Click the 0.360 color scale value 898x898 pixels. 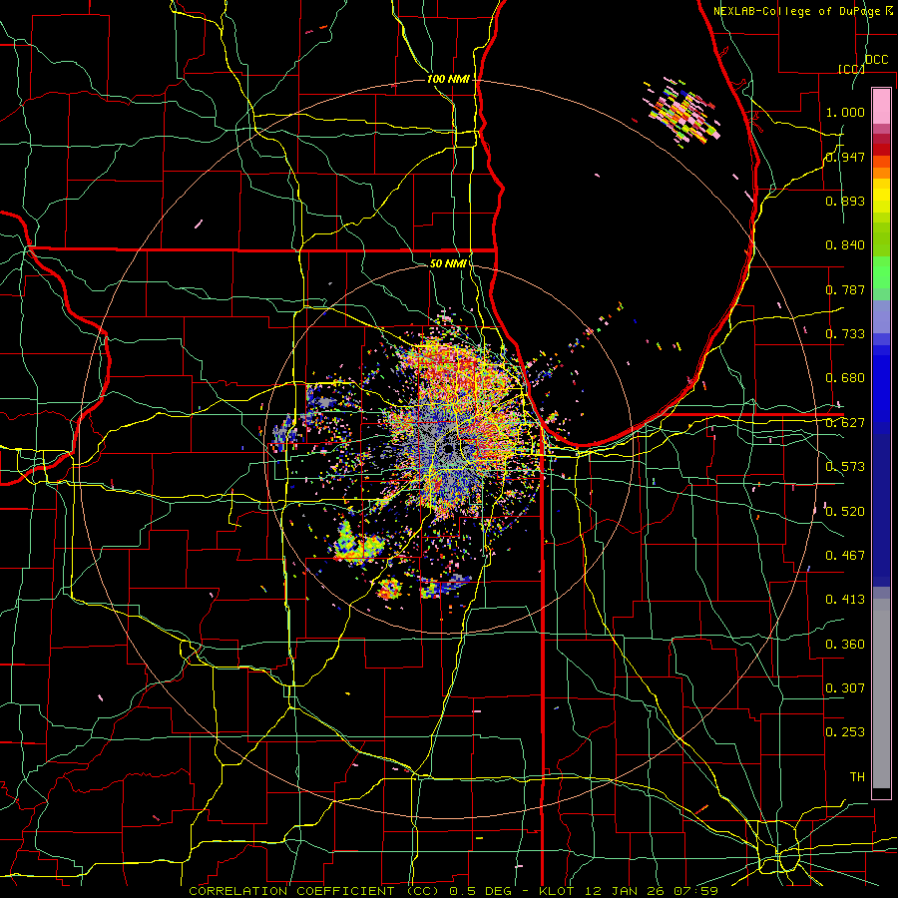coord(845,645)
